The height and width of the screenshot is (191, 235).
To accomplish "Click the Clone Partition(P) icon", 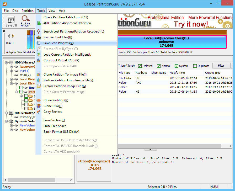I will [x=39, y=100].
